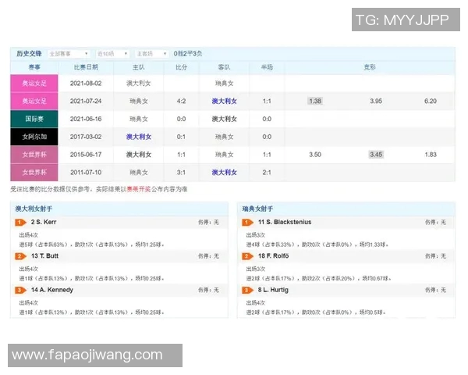Click the rank 3 badge beside A. Kennedy
Viewport: 468px width, 375px height.
click(19, 290)
